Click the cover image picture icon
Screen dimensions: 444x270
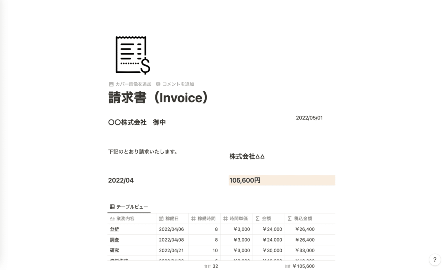(111, 84)
